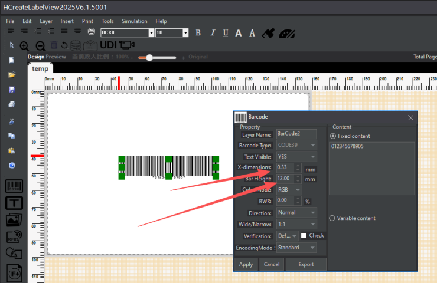Select Variable content radio button
437x283 pixels.
tap(332, 218)
